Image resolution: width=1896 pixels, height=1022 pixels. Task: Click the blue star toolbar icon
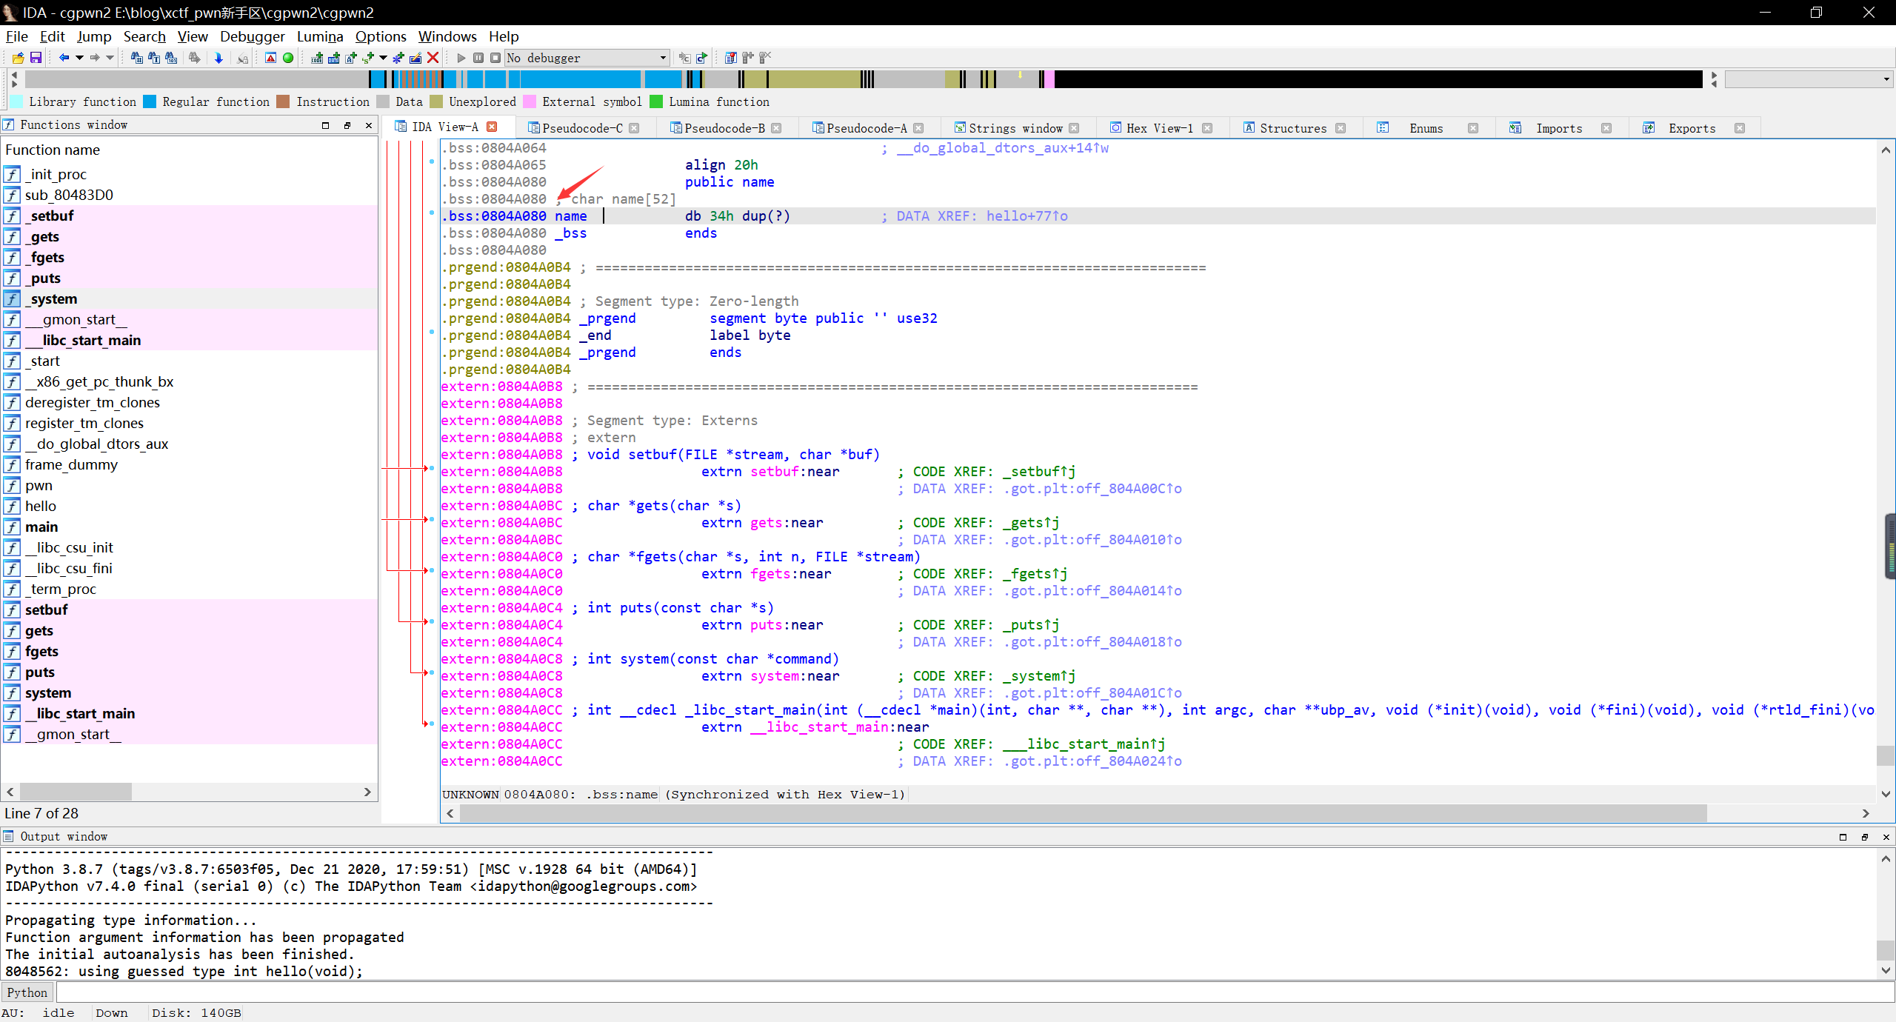click(398, 58)
